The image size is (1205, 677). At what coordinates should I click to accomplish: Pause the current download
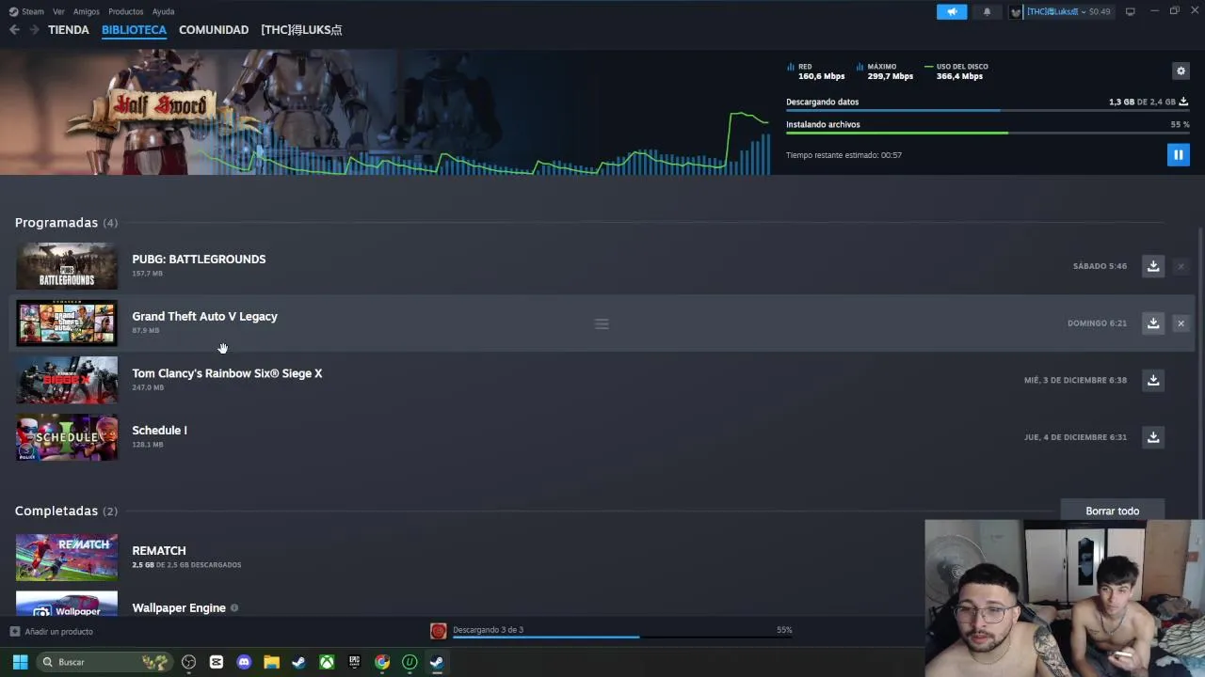point(1178,154)
